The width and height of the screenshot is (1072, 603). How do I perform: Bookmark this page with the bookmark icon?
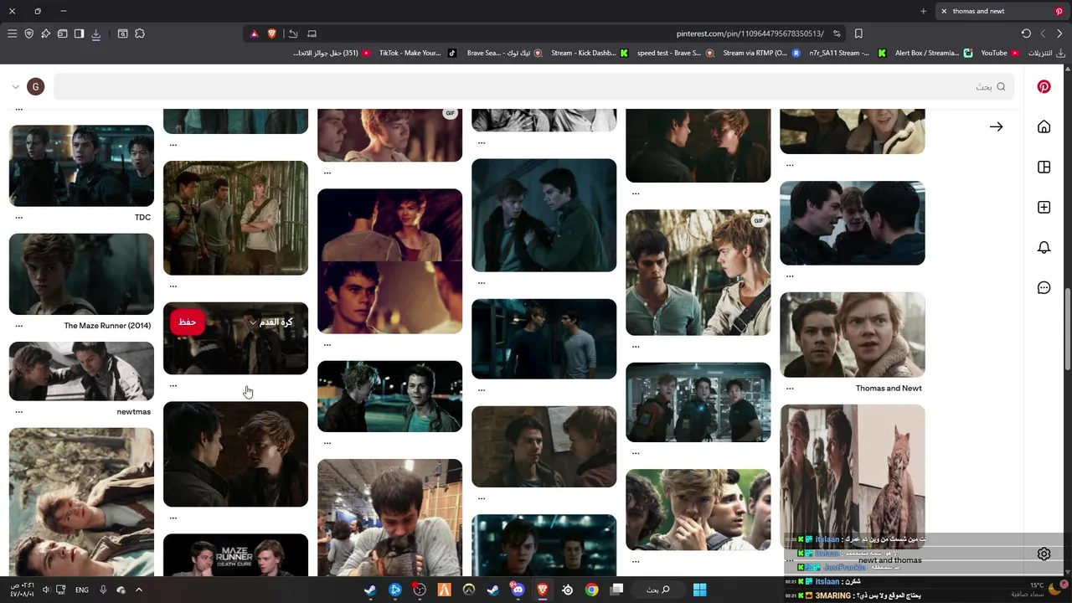point(858,33)
